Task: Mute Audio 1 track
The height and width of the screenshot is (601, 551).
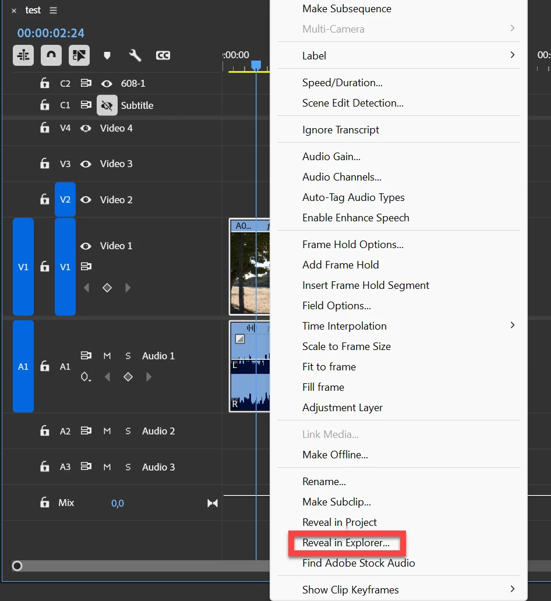Action: [x=107, y=356]
